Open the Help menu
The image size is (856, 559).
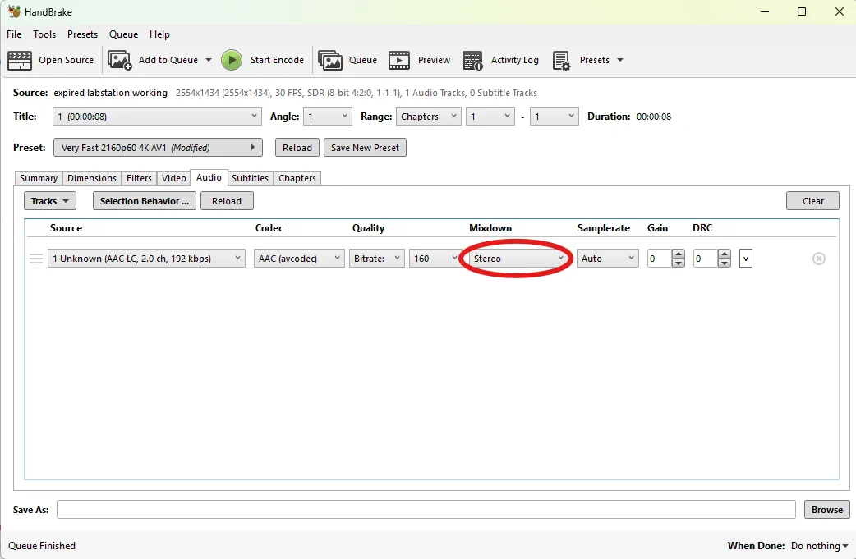point(159,34)
